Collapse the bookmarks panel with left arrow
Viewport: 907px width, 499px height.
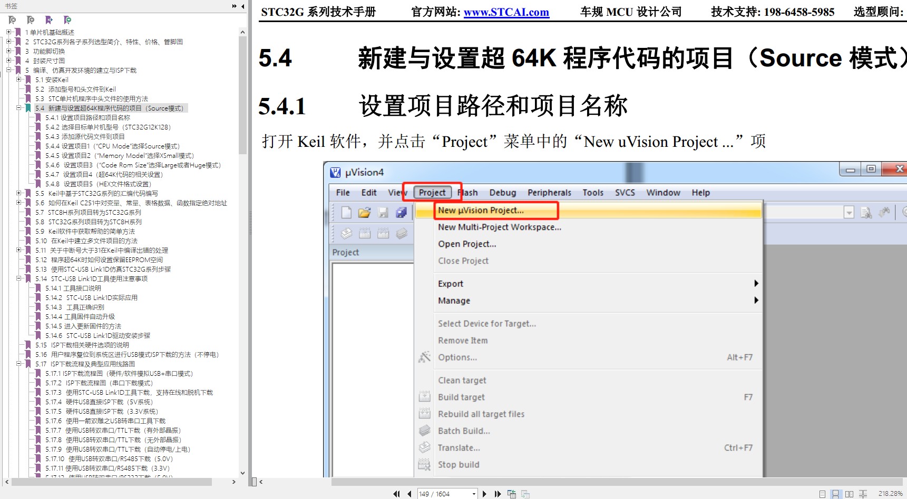tap(242, 6)
